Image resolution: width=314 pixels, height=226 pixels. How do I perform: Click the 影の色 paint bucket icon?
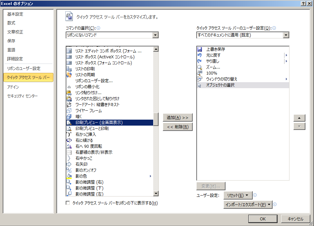[x=69, y=176]
